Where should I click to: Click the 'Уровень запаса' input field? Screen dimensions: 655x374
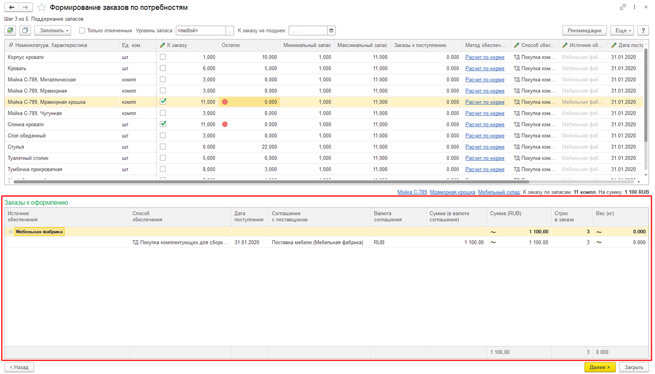[201, 31]
